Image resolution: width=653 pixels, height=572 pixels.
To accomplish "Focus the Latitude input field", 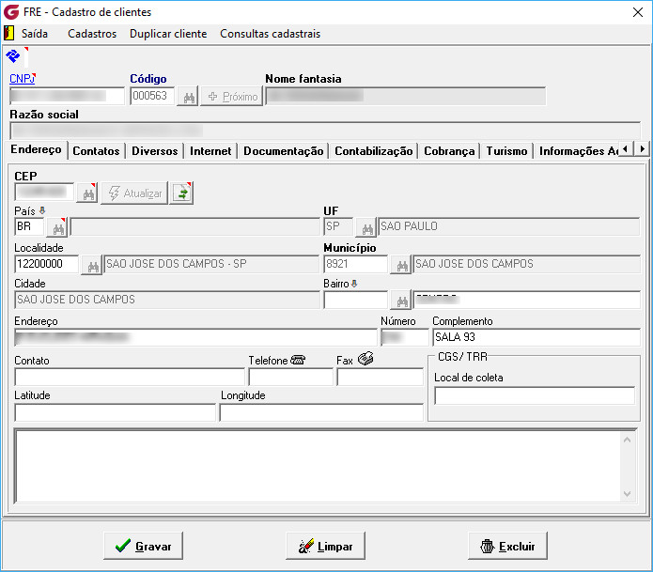I will click(116, 412).
